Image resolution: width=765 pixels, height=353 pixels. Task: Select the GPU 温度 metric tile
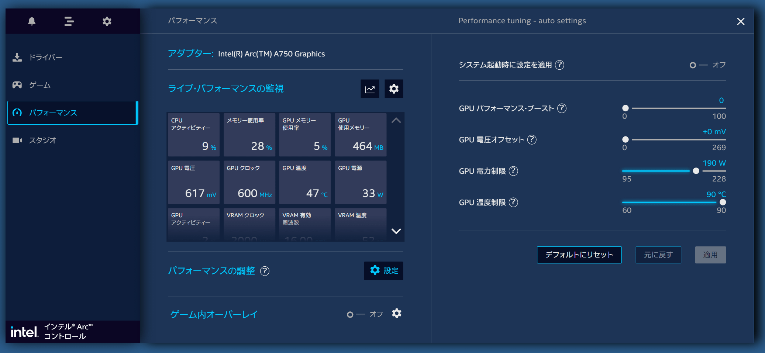point(304,182)
